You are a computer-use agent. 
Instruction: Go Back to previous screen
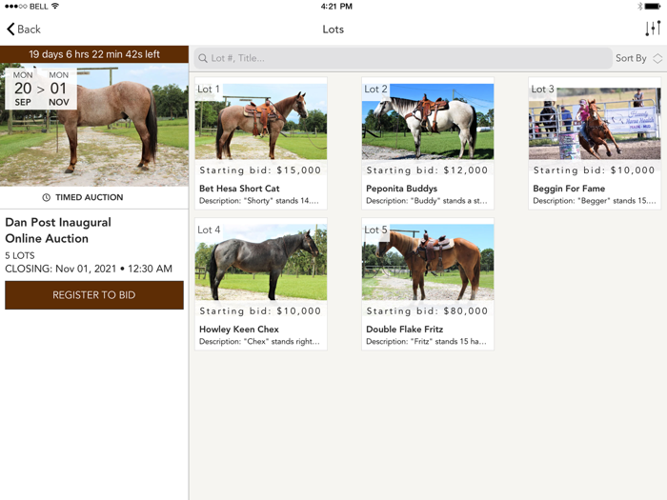pyautogui.click(x=24, y=29)
